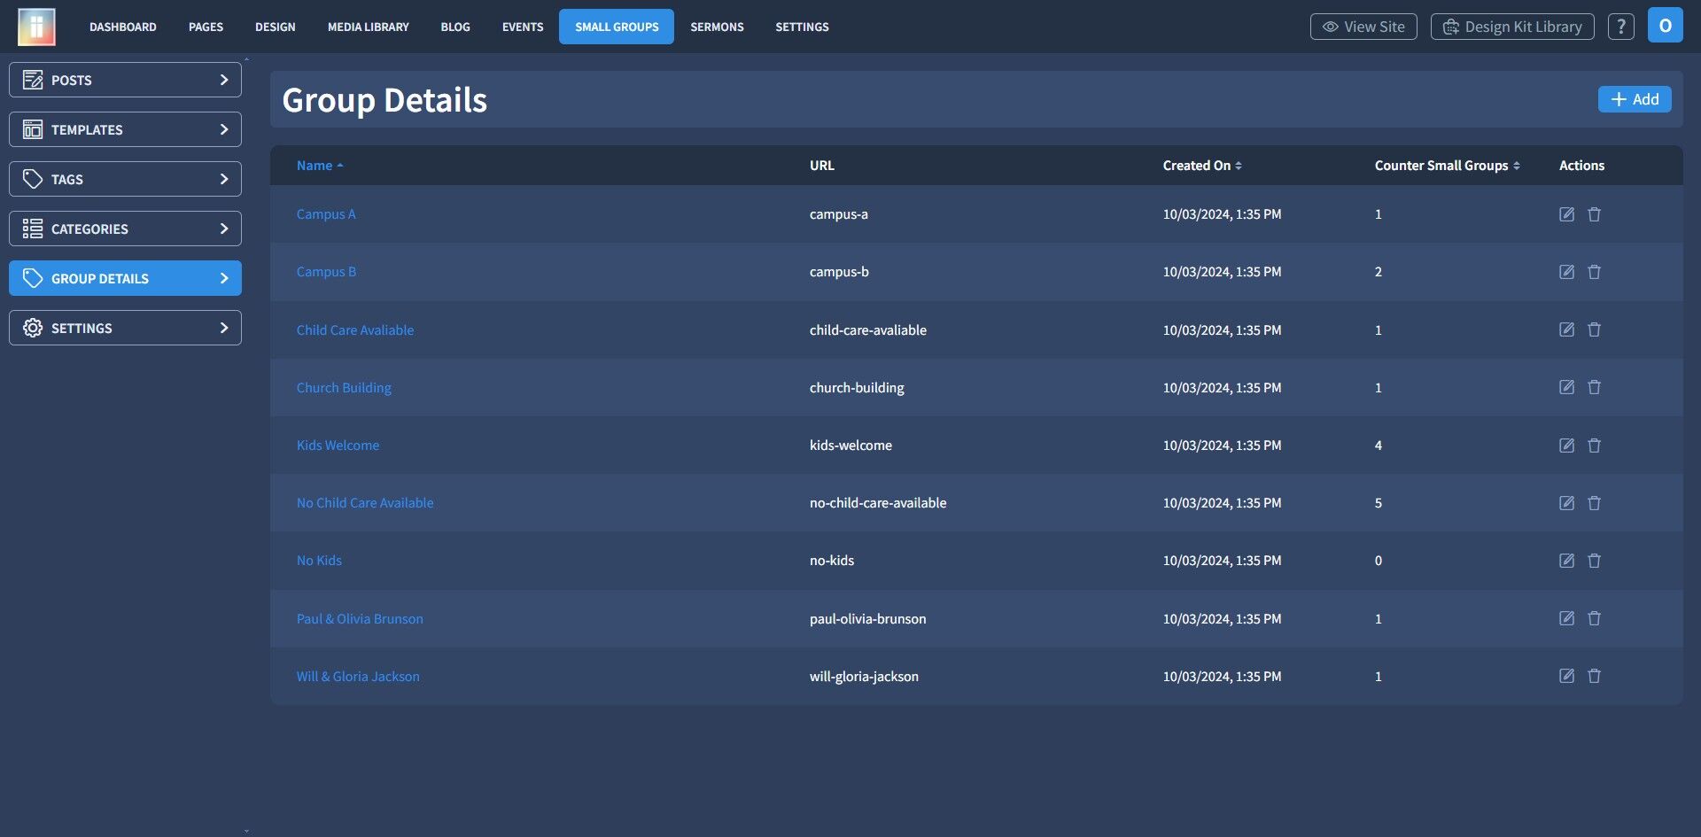1701x837 pixels.
Task: Expand the Posts sidebar section
Action: [125, 80]
